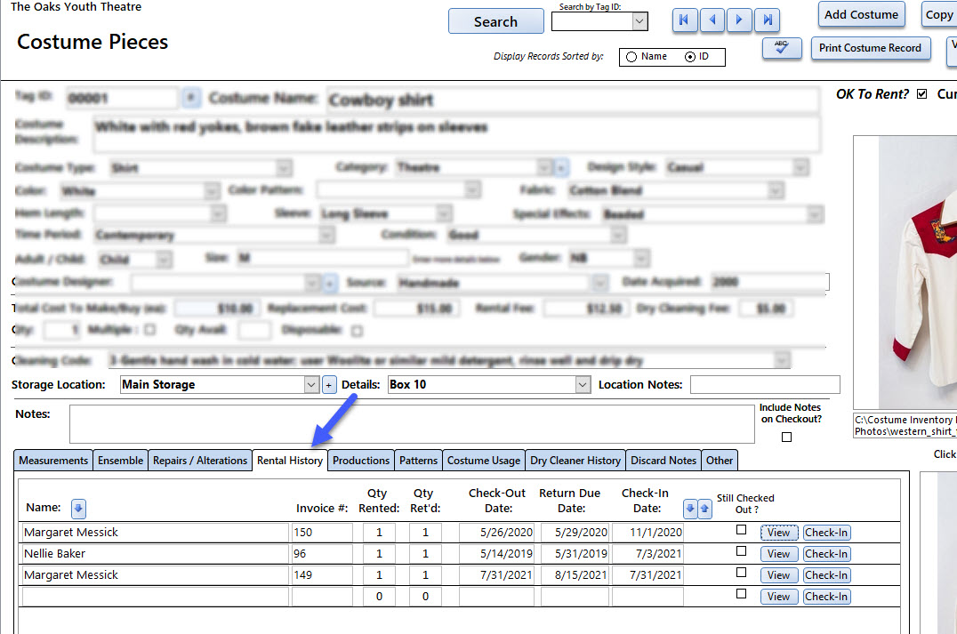957x634 pixels.
Task: Click the previous record arrow button
Action: pos(711,20)
